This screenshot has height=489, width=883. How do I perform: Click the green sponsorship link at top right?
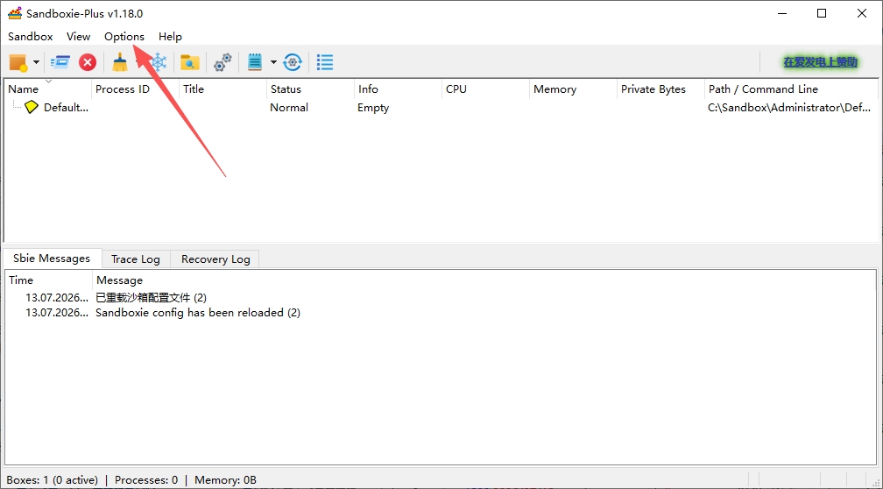[x=821, y=62]
